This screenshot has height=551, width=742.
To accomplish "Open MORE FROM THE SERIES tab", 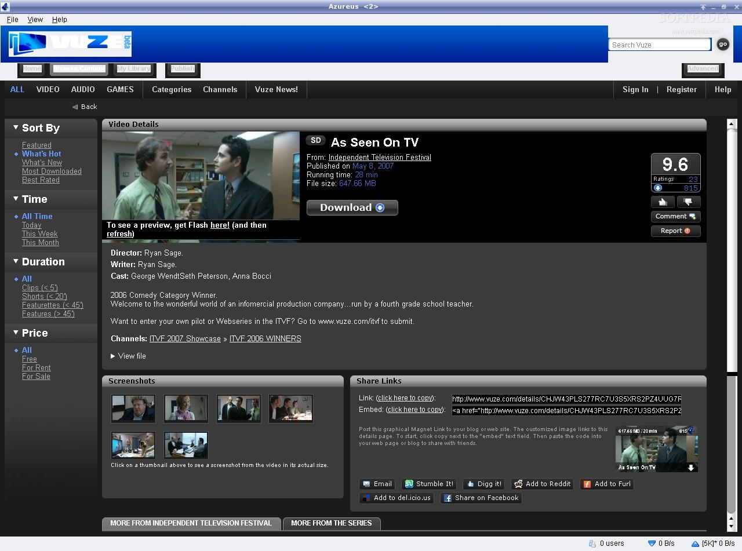I will tap(331, 523).
